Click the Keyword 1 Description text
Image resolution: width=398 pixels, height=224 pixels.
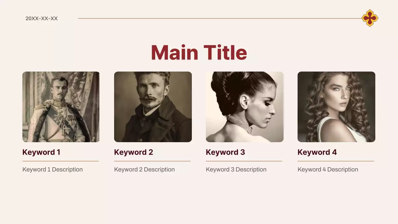(53, 170)
